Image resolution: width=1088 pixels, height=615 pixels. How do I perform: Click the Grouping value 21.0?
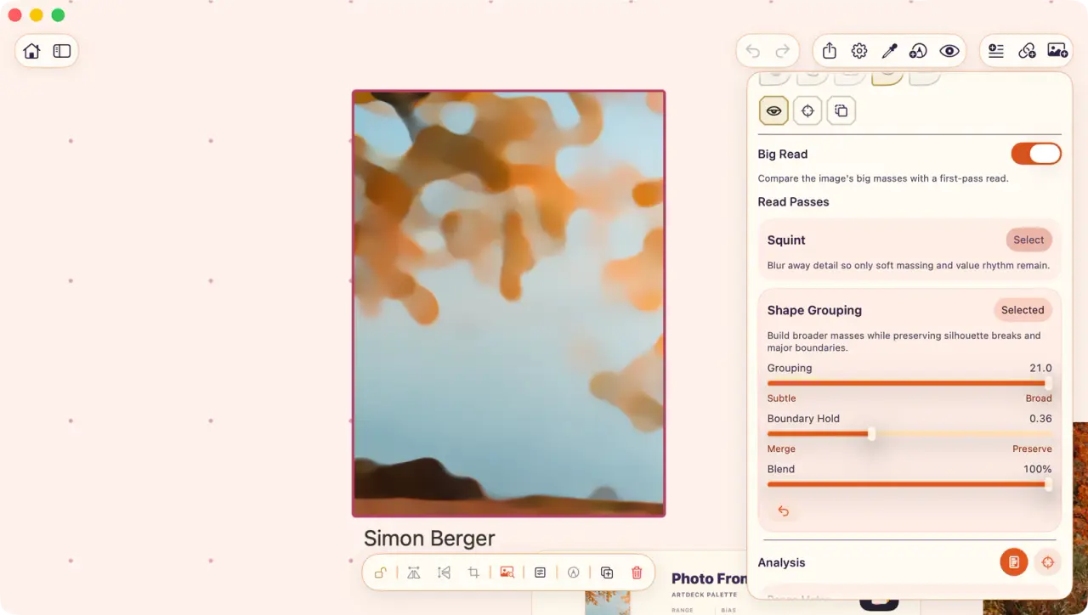[x=1040, y=368]
